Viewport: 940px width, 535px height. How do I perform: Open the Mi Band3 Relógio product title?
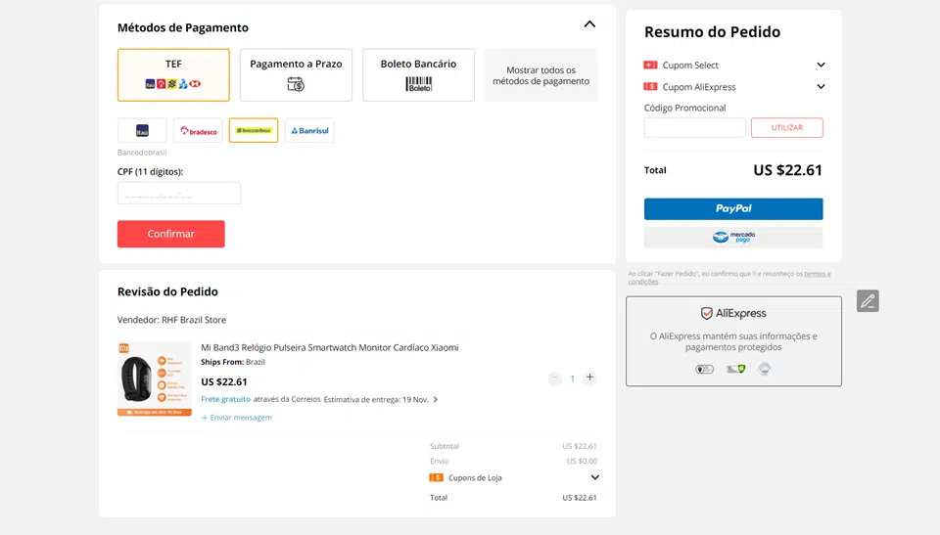(330, 347)
